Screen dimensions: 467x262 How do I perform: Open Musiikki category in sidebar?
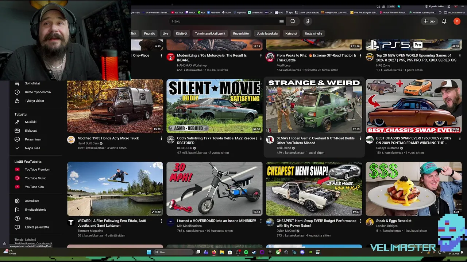tap(31, 122)
